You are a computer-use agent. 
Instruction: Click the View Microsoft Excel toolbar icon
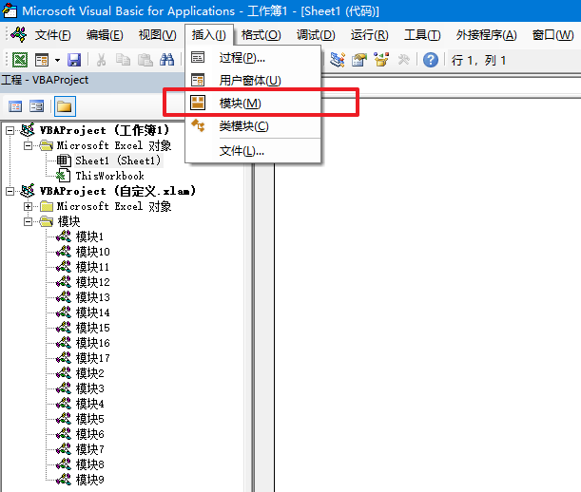(20, 60)
